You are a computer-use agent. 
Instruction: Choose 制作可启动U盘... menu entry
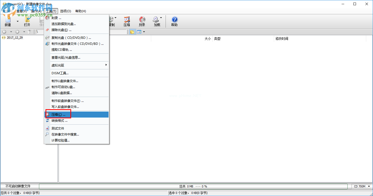coord(76,87)
